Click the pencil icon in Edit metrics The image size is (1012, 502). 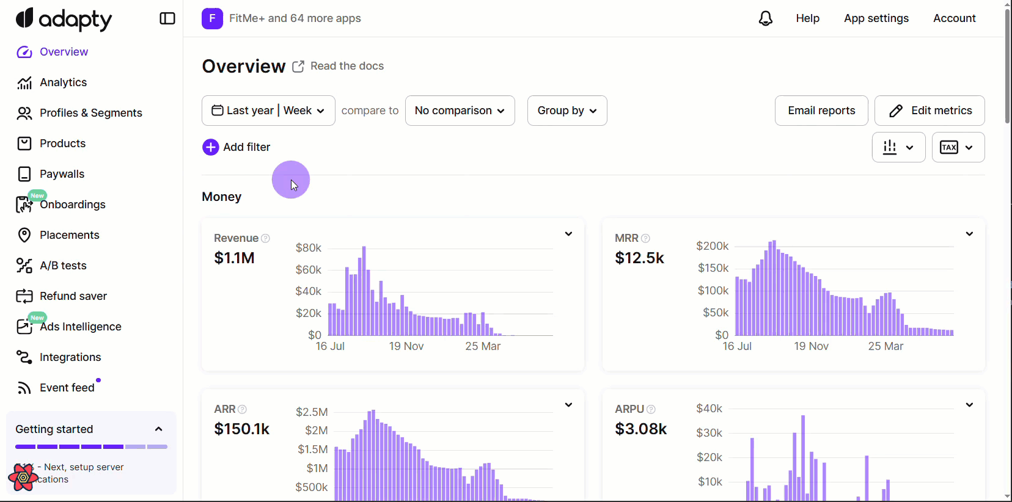coord(896,111)
